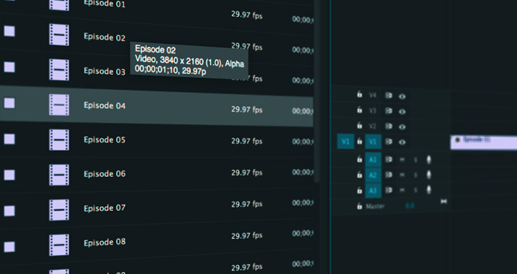Select Episode 07 in the project list
This screenshot has height=274, width=517.
(x=104, y=208)
